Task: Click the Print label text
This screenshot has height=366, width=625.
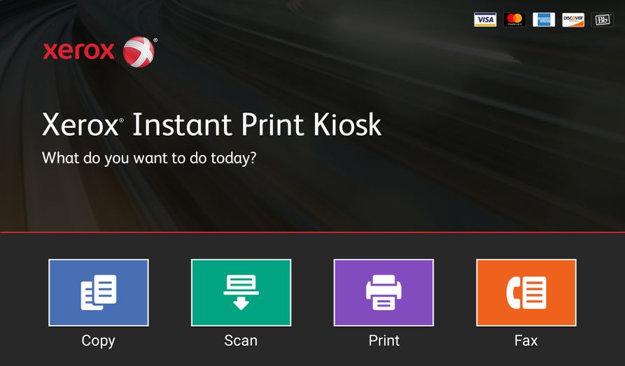Action: pos(384,341)
